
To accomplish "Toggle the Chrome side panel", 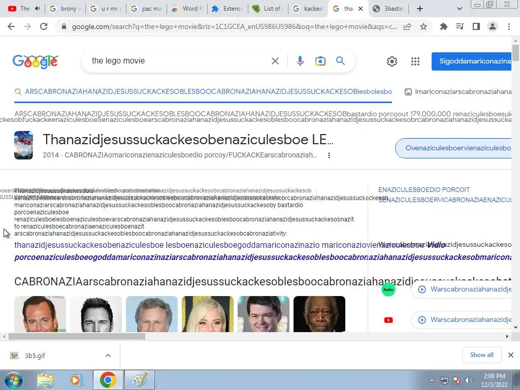I will click(476, 26).
